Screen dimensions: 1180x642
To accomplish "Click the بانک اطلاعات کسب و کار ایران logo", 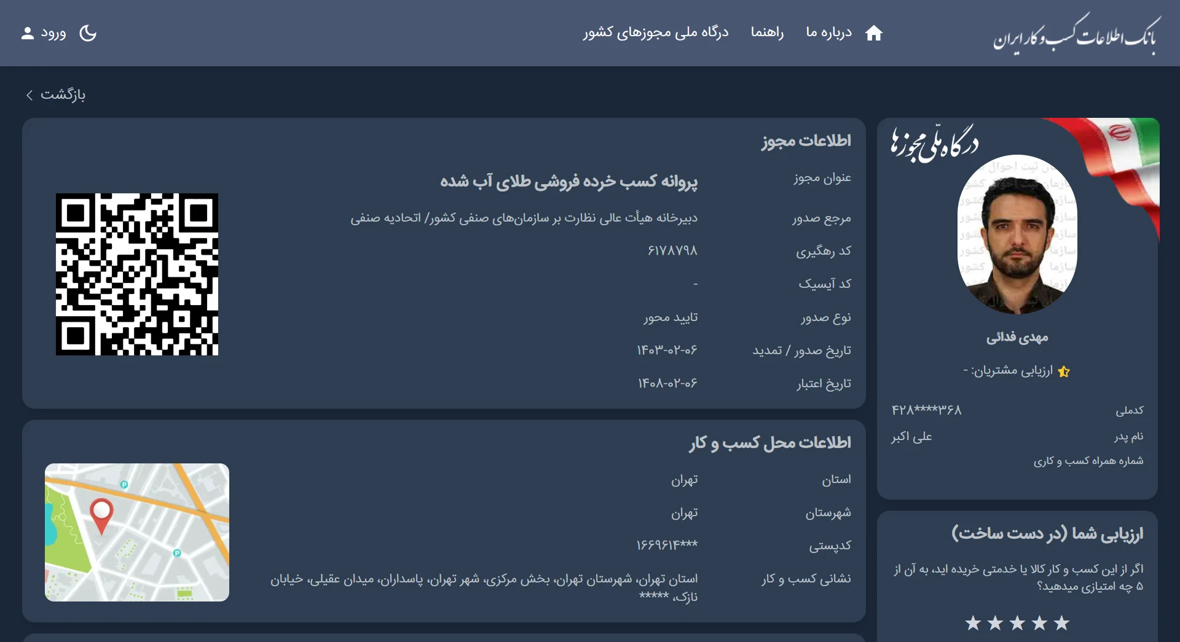I will 1077,34.
